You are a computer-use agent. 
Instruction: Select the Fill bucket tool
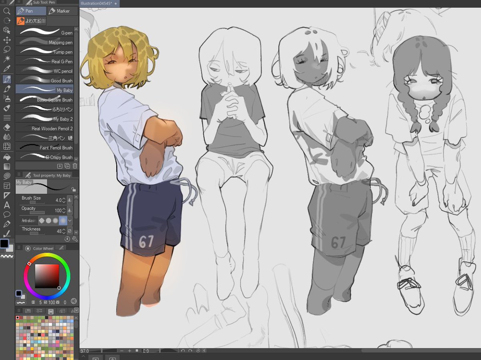point(7,157)
